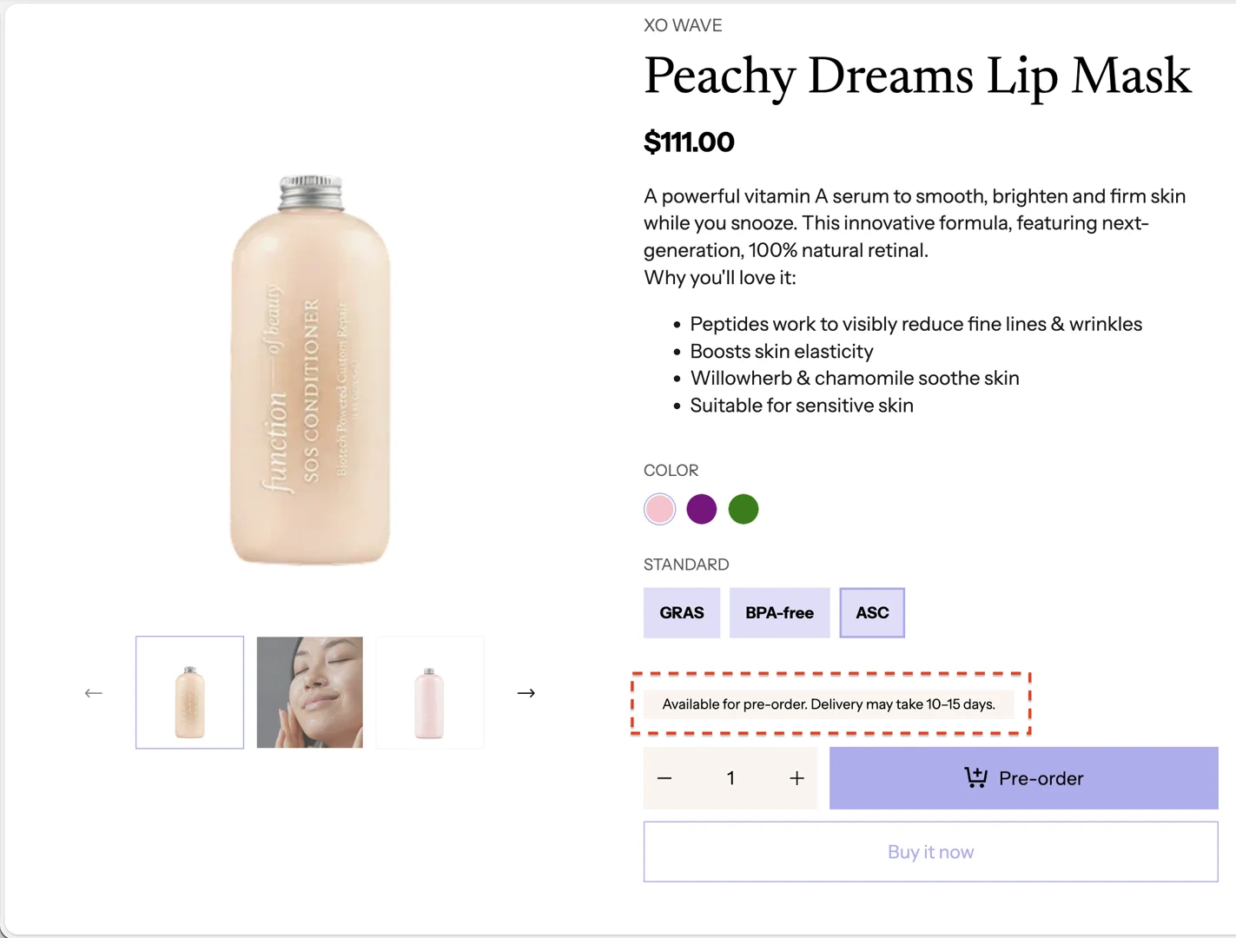Click the previous image arrow

[x=94, y=693]
